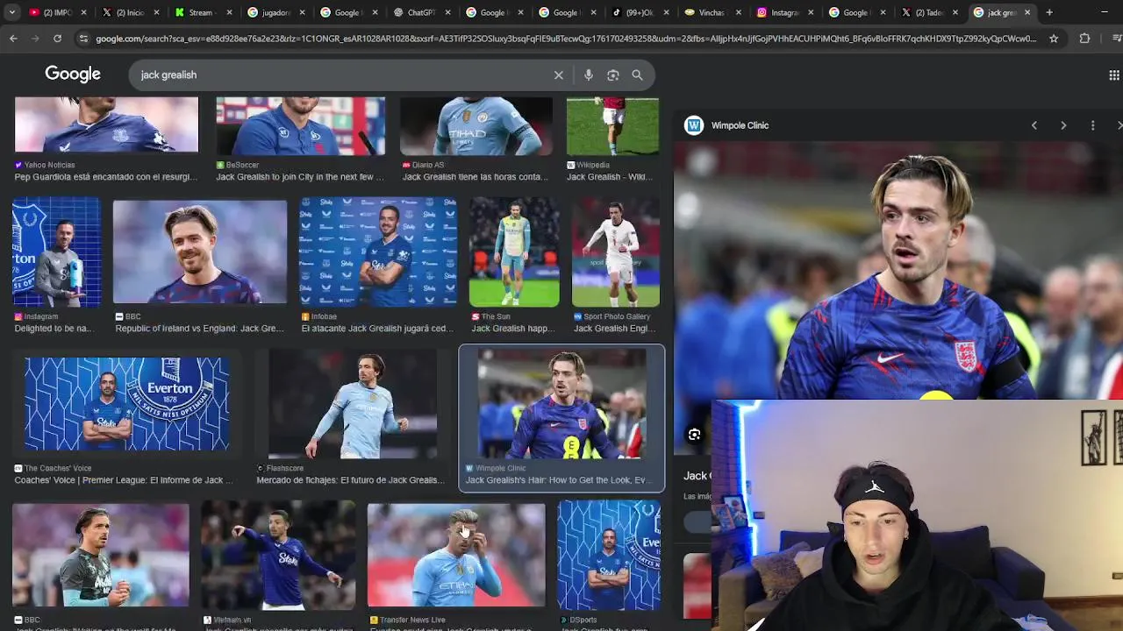Select the highlighted Wimpole Clinic hair image

click(561, 404)
